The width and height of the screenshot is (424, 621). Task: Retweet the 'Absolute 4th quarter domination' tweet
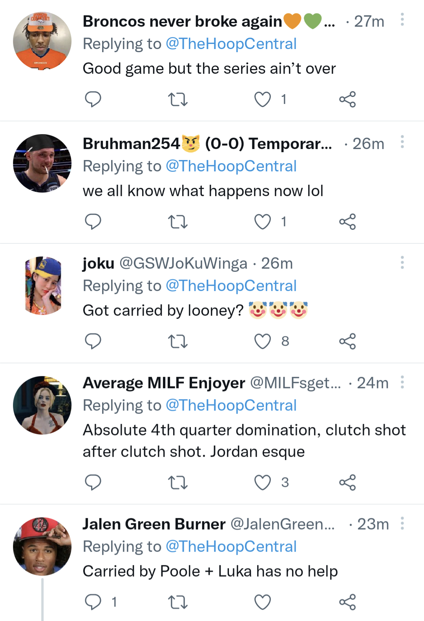click(x=178, y=482)
